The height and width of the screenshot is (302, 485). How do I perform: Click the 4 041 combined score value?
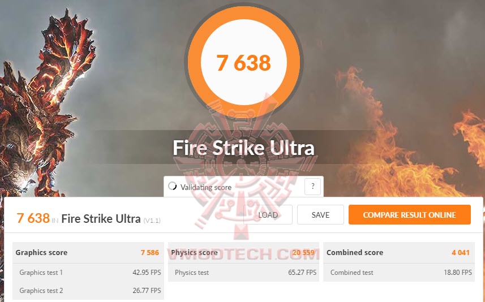click(x=461, y=253)
